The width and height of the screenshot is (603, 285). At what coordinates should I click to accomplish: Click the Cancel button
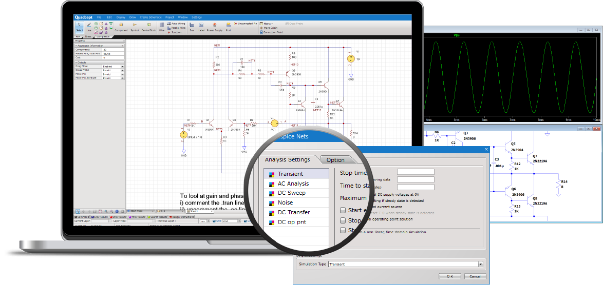point(475,276)
